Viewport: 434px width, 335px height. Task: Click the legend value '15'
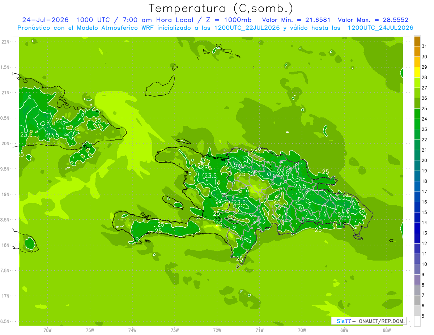(424, 212)
